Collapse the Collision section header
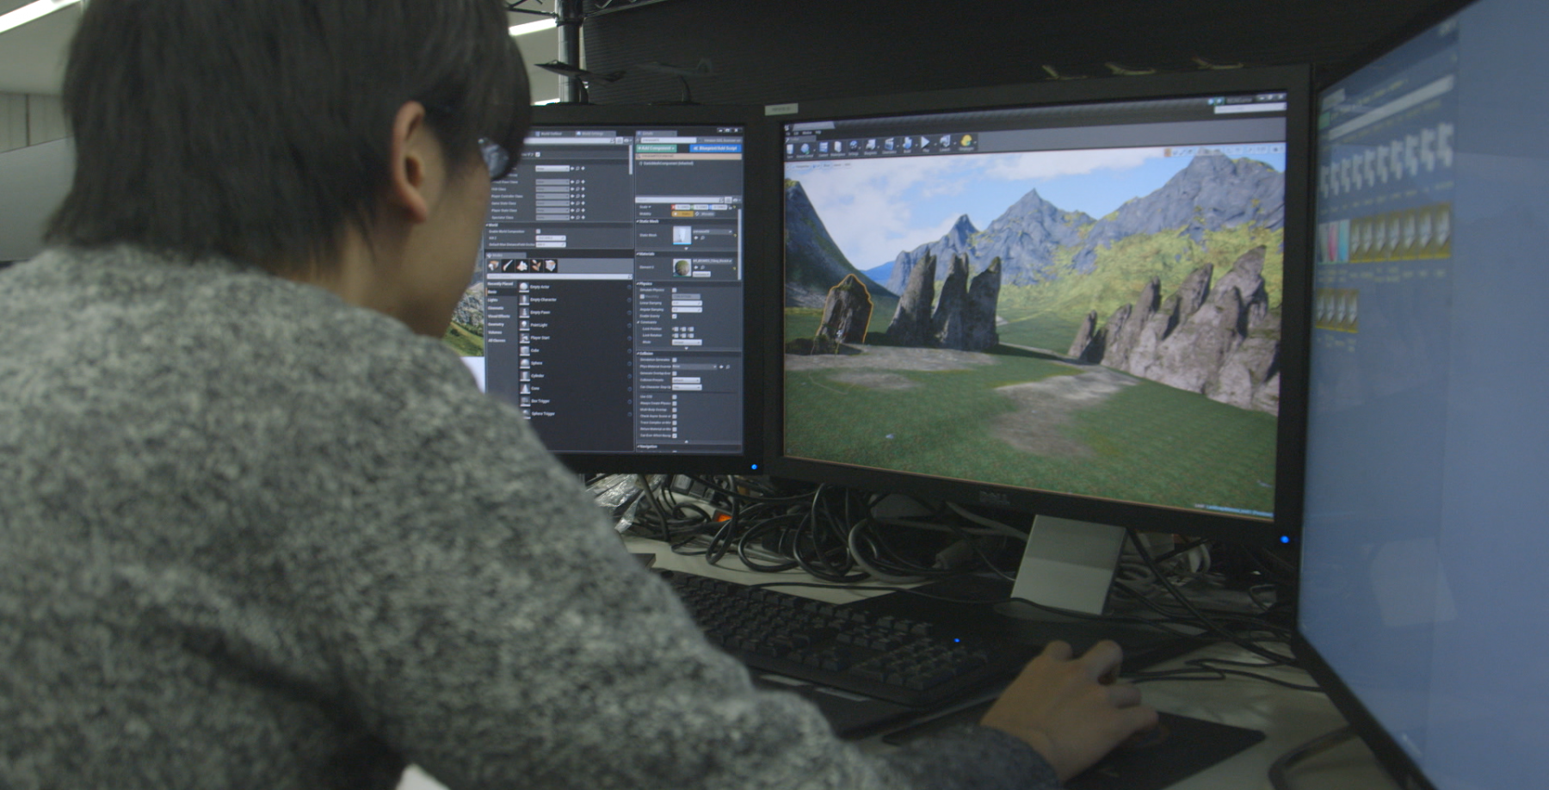1549x790 pixels. pos(688,354)
